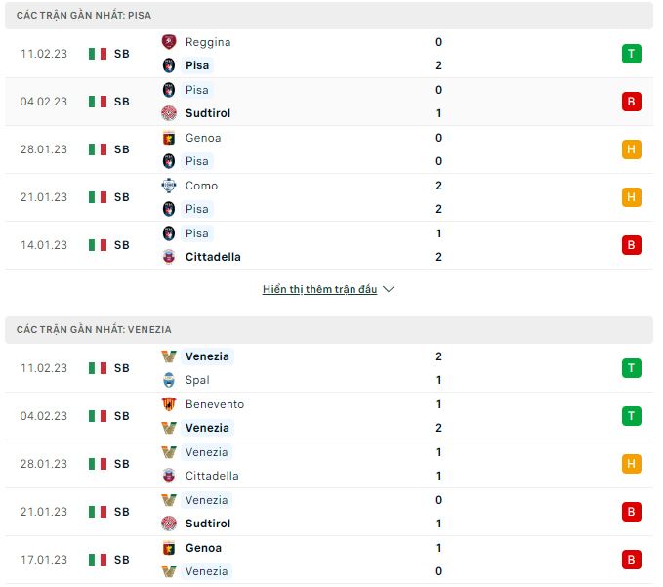Click the Hiển thị thêm trận đấu link
The height and width of the screenshot is (587, 663).
point(319,290)
